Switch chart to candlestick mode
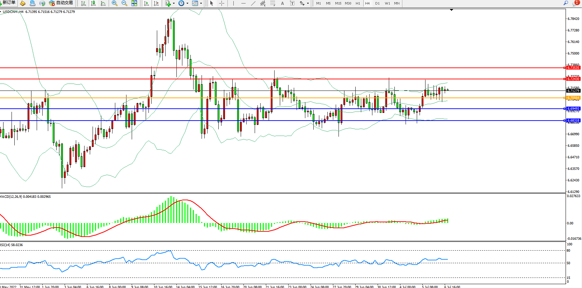 click(93, 3)
